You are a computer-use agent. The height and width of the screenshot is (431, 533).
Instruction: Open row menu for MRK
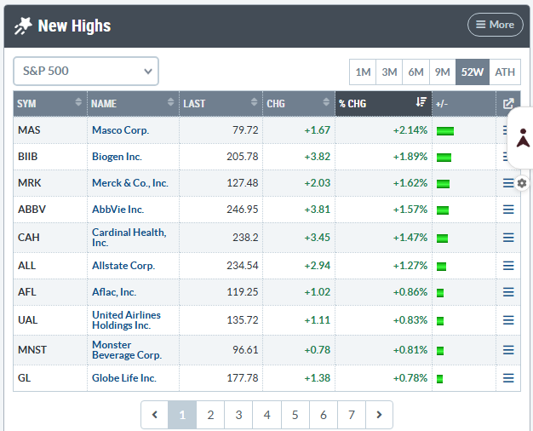[x=508, y=183]
